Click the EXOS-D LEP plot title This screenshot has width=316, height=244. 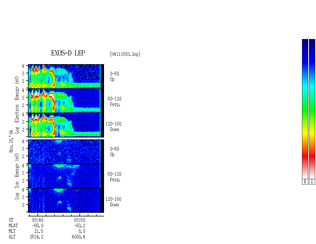[68, 53]
